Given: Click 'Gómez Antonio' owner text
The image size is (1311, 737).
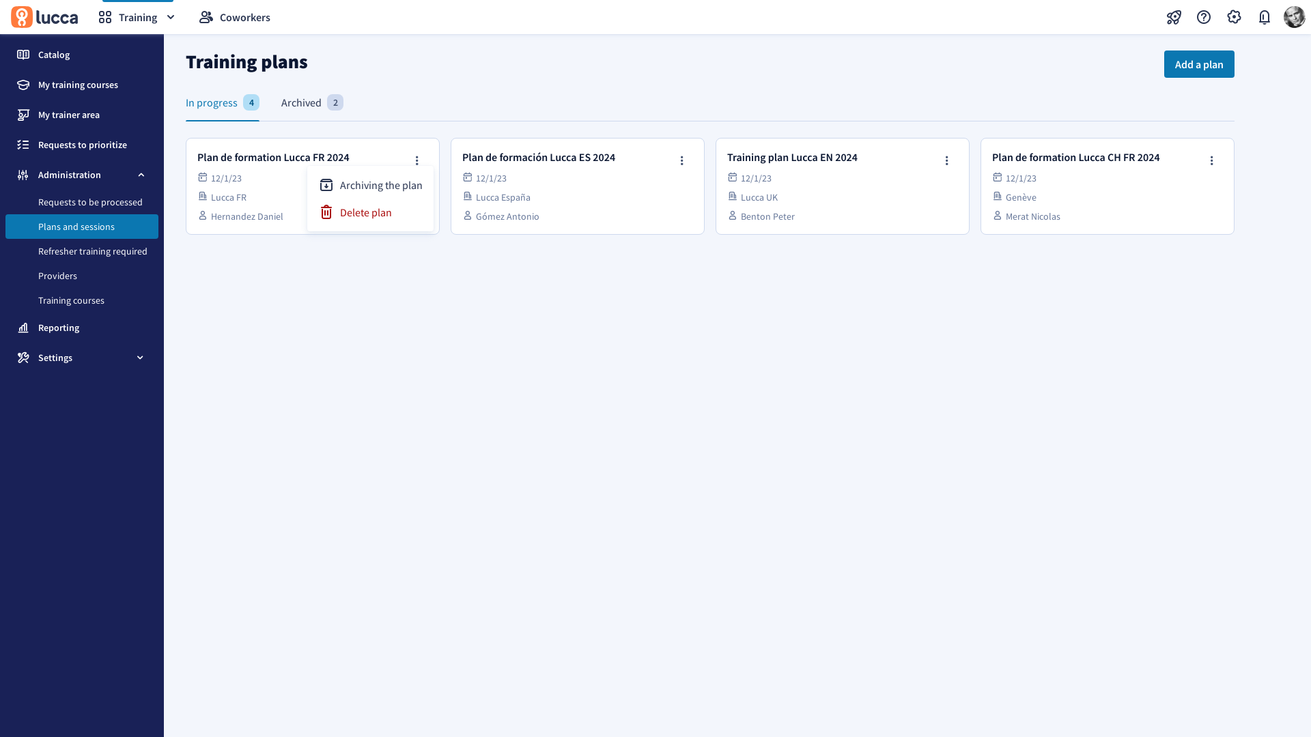Looking at the screenshot, I should coord(507,216).
